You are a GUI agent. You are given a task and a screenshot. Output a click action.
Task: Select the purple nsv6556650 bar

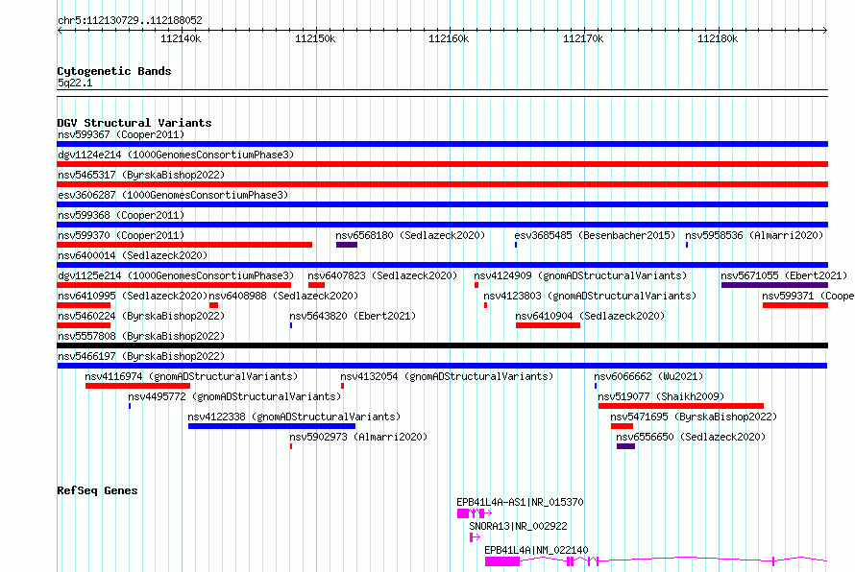point(626,446)
